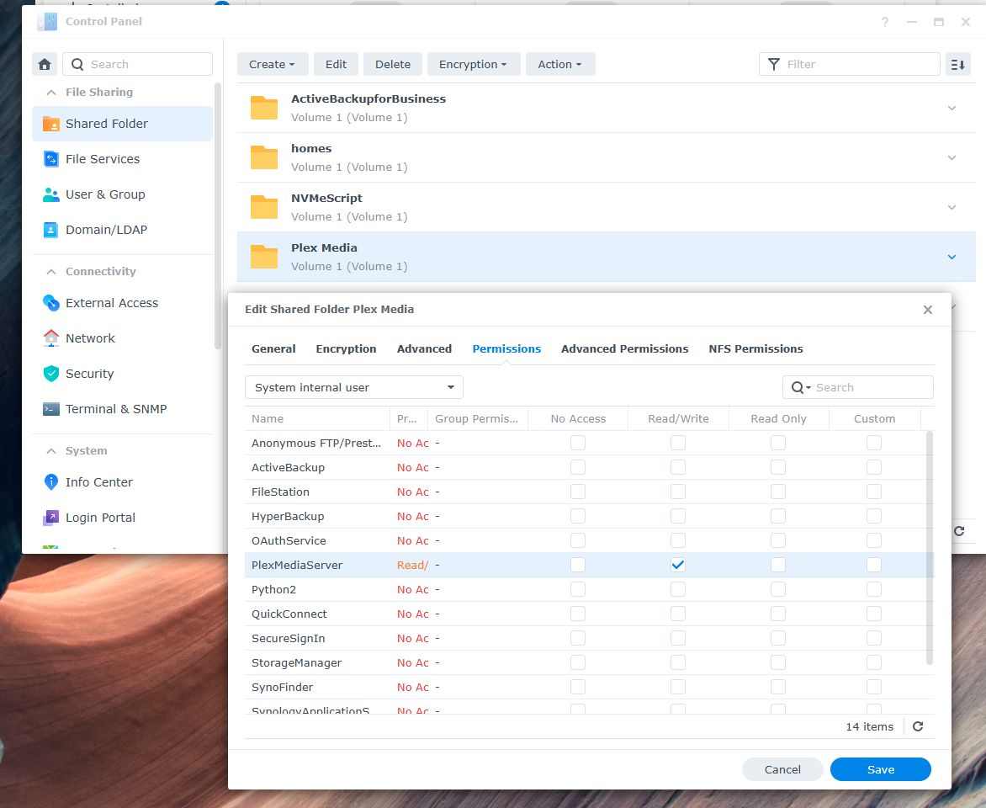The width and height of the screenshot is (986, 808).
Task: Open Shared Folder section icon
Action: [51, 124]
